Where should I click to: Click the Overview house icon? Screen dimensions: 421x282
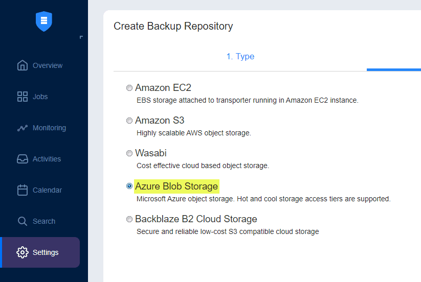coord(23,65)
